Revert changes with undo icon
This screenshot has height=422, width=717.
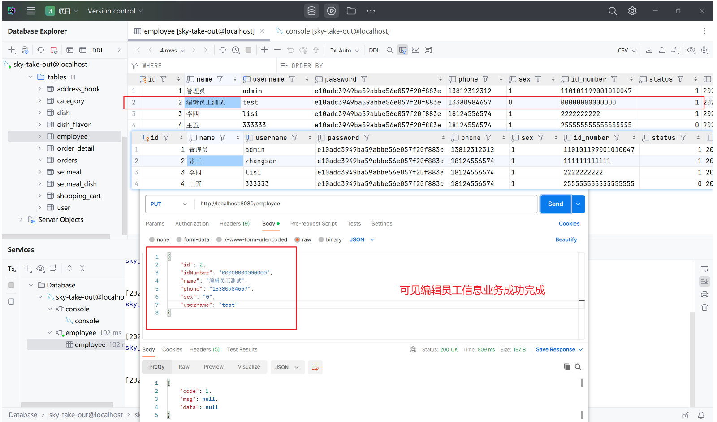pos(290,50)
